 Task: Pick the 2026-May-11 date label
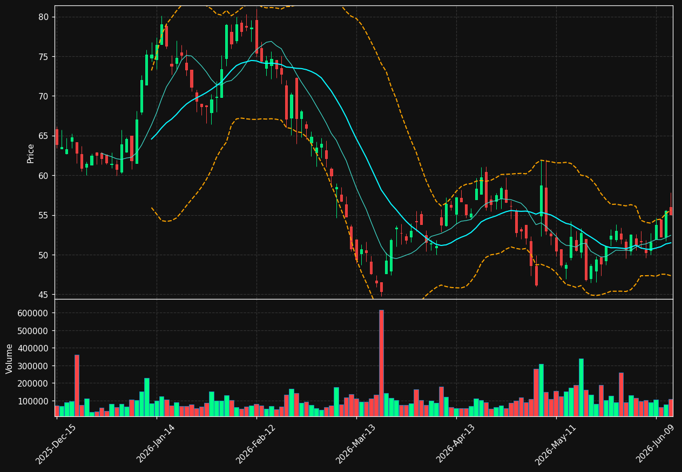coord(555,444)
